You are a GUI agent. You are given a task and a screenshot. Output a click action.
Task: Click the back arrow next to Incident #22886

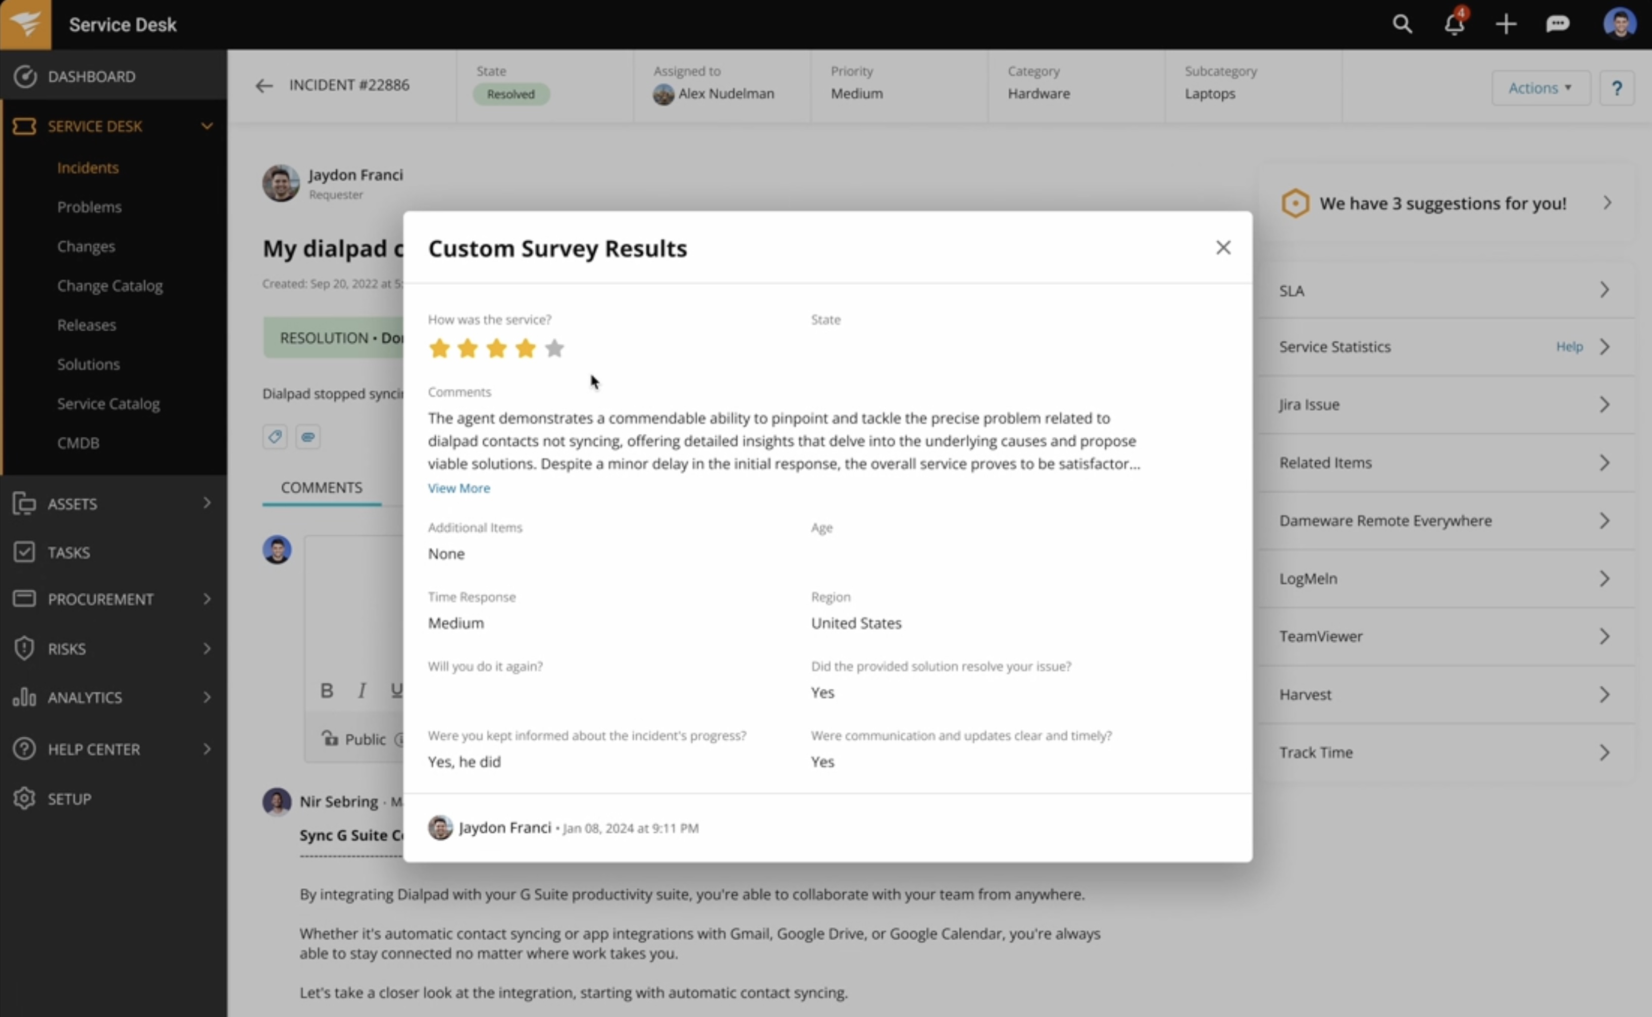[x=264, y=85]
